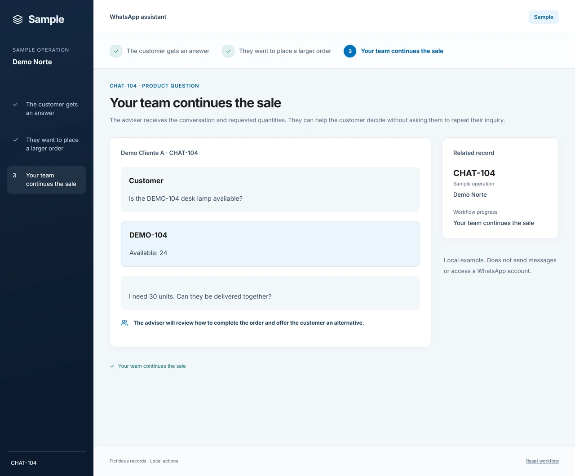Viewport: 575px width, 476px height.
Task: Click the blue step 3 circle badge
Action: point(350,51)
